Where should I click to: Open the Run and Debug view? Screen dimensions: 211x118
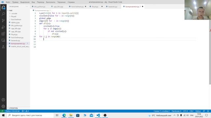pos(3,27)
